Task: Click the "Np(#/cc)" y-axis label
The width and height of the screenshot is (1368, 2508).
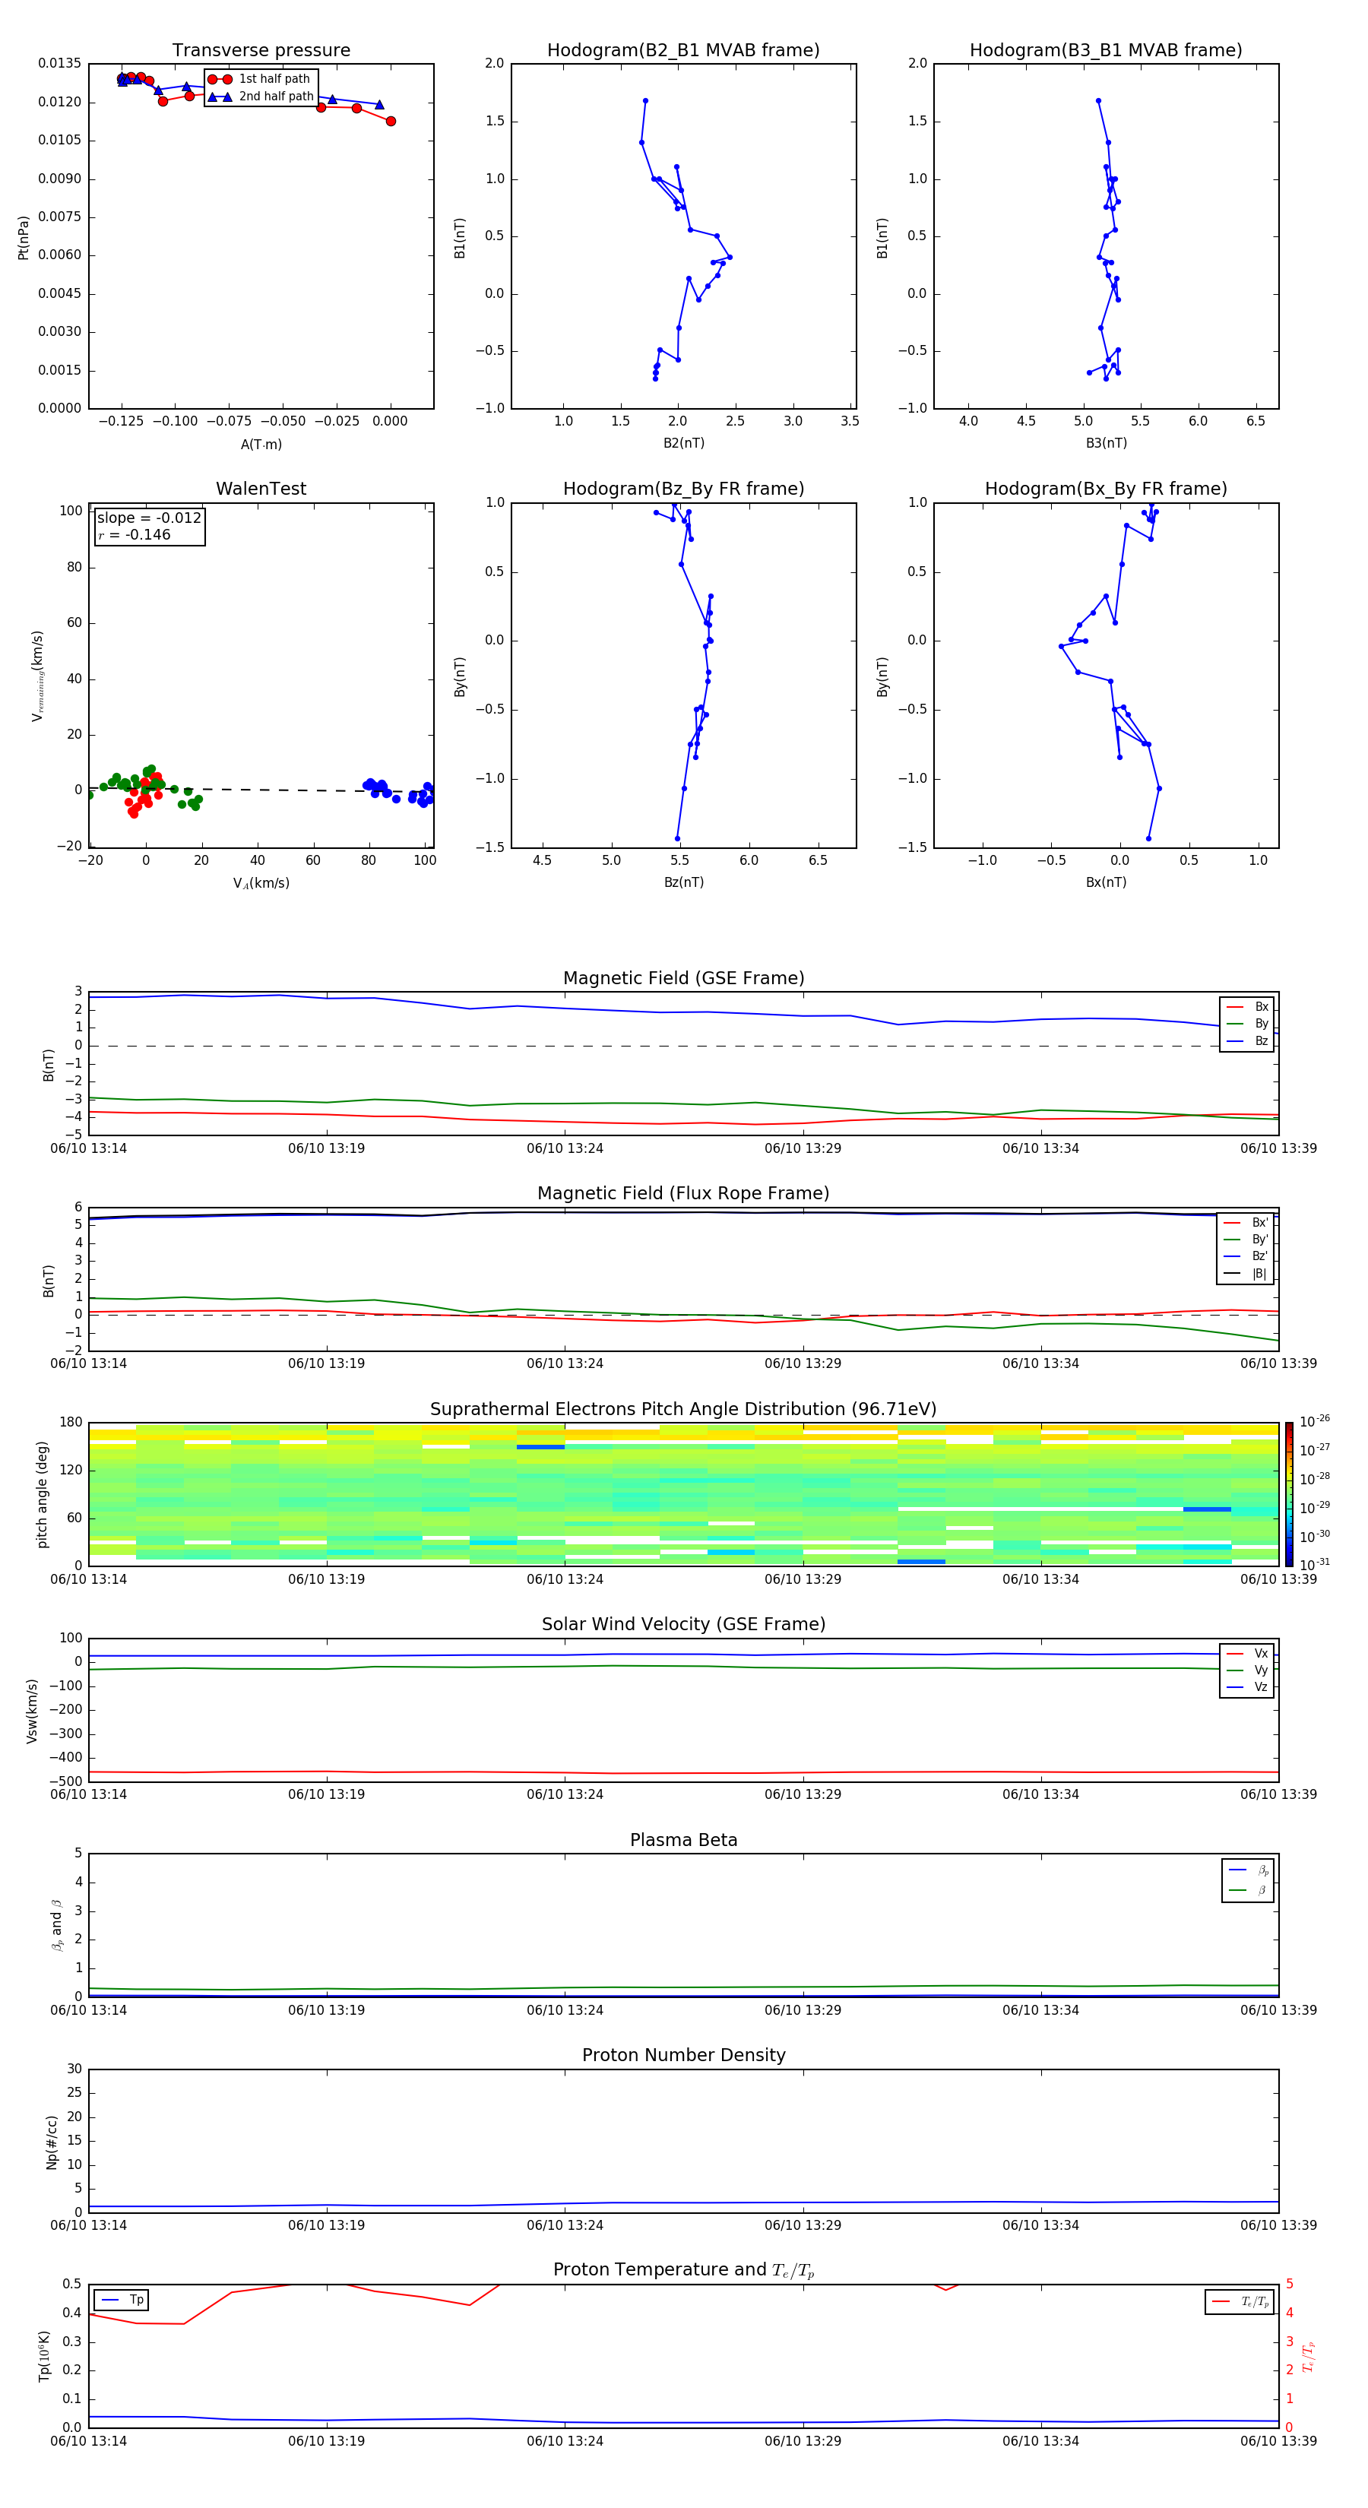Action: coord(52,2142)
